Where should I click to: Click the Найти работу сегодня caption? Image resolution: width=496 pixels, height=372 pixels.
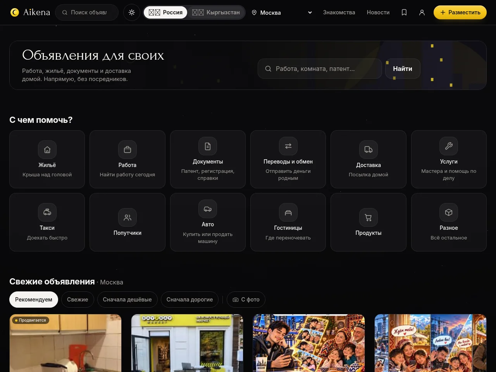pyautogui.click(x=127, y=175)
